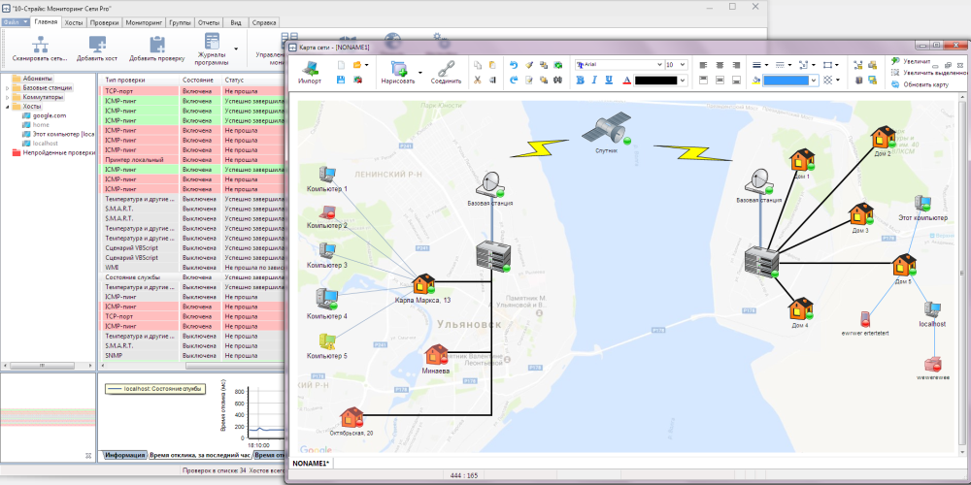Open the Справка ribbon tab

(x=264, y=22)
